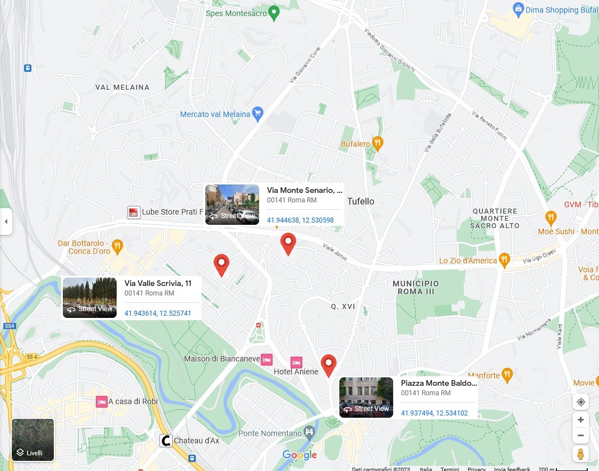
Task: Open Street View thumbnail for Via Monte Senario
Action: pos(232,205)
